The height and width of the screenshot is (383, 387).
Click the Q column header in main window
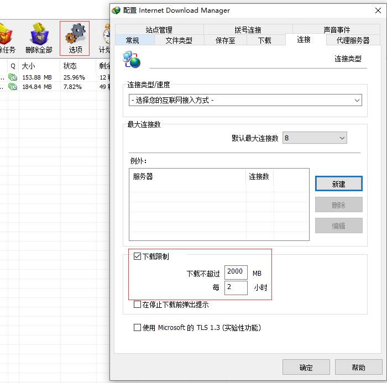pos(13,66)
